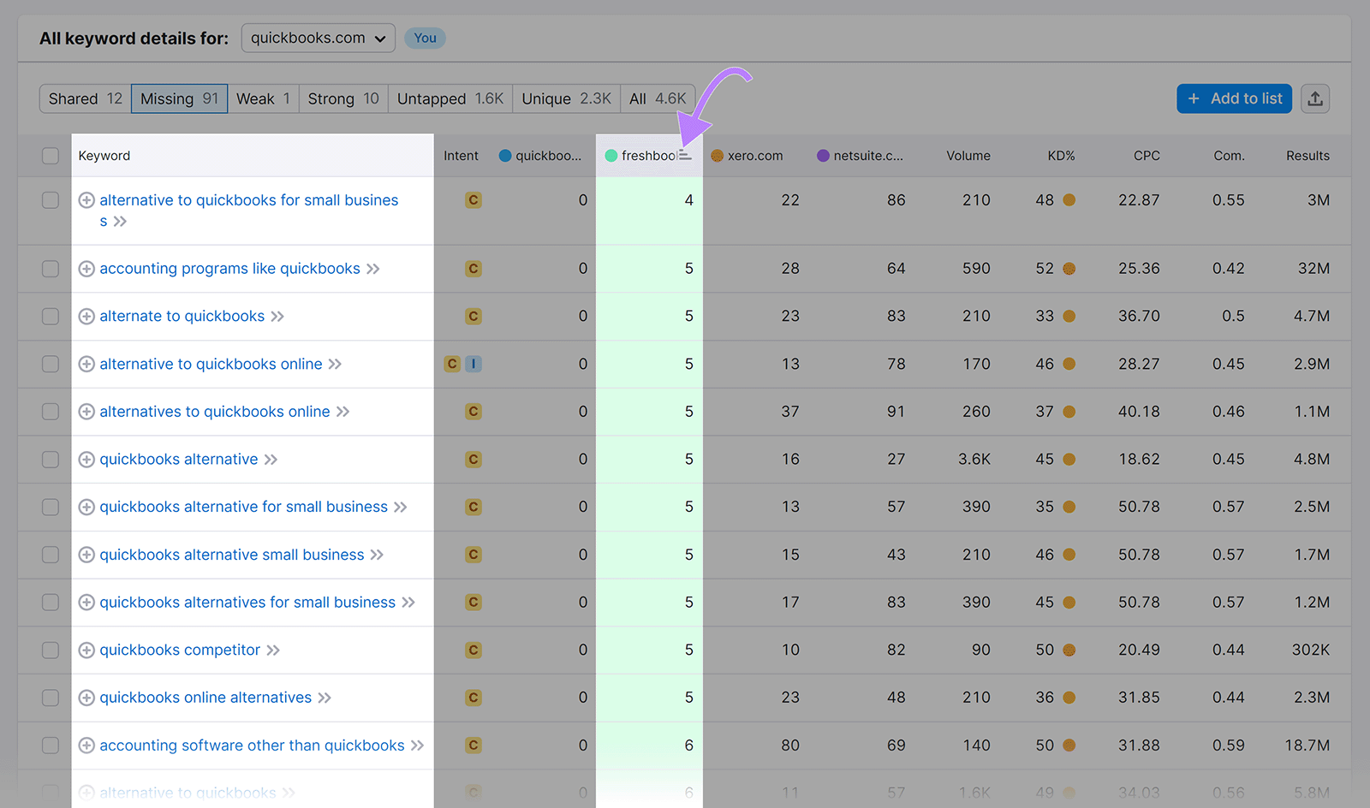Select the checkbox for 'accounting software other than quickbooks'
Screen dimensions: 1370x808
pyautogui.click(x=49, y=745)
